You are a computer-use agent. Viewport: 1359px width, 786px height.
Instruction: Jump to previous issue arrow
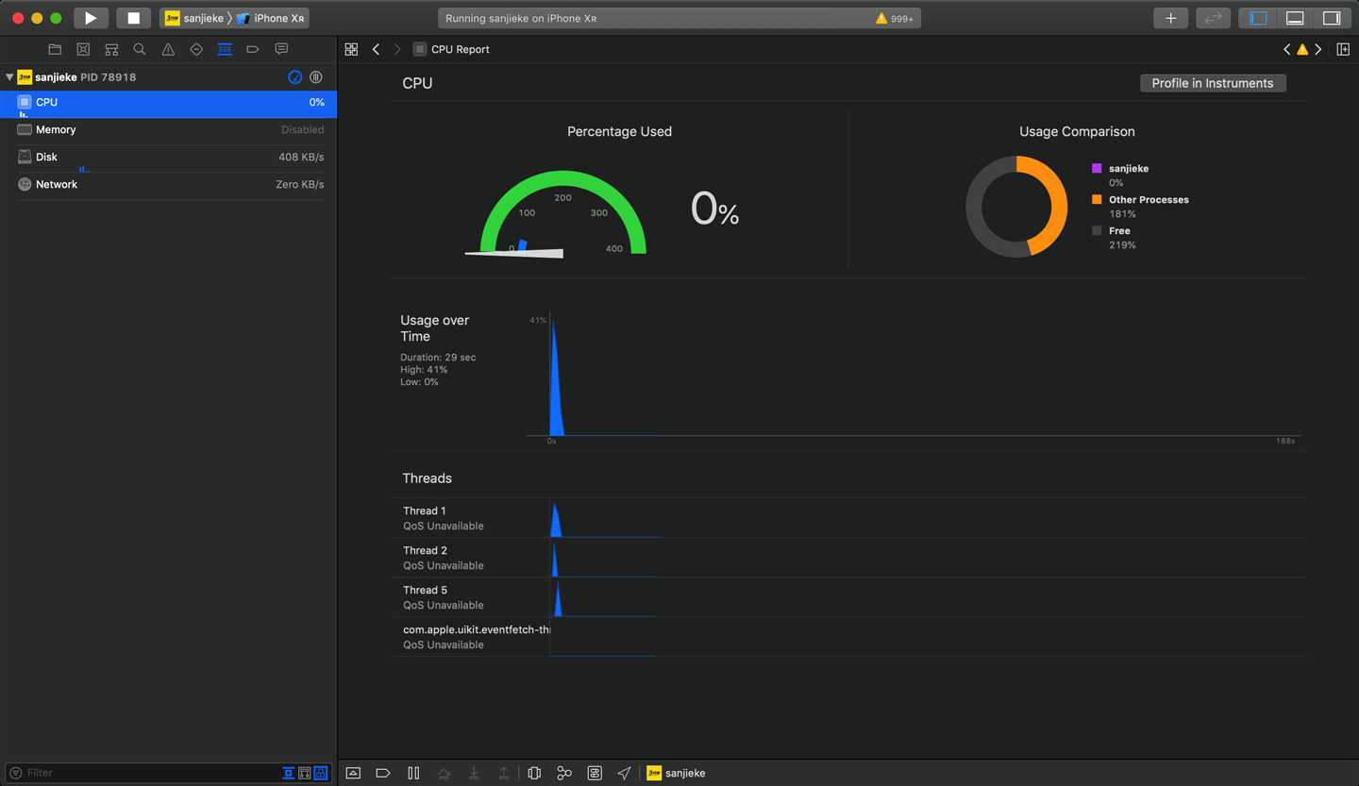(1286, 49)
